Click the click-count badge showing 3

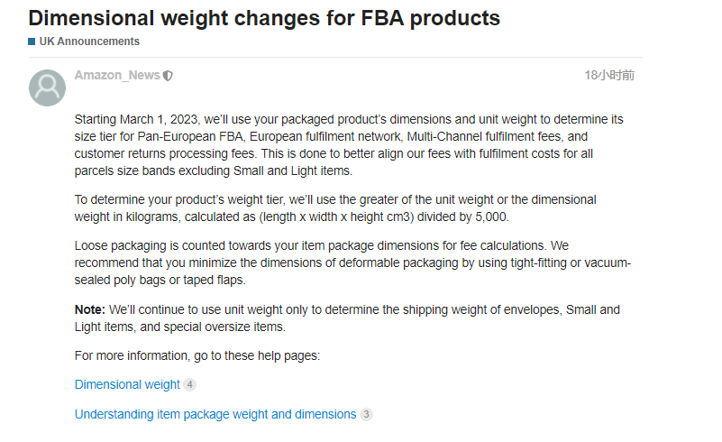366,414
